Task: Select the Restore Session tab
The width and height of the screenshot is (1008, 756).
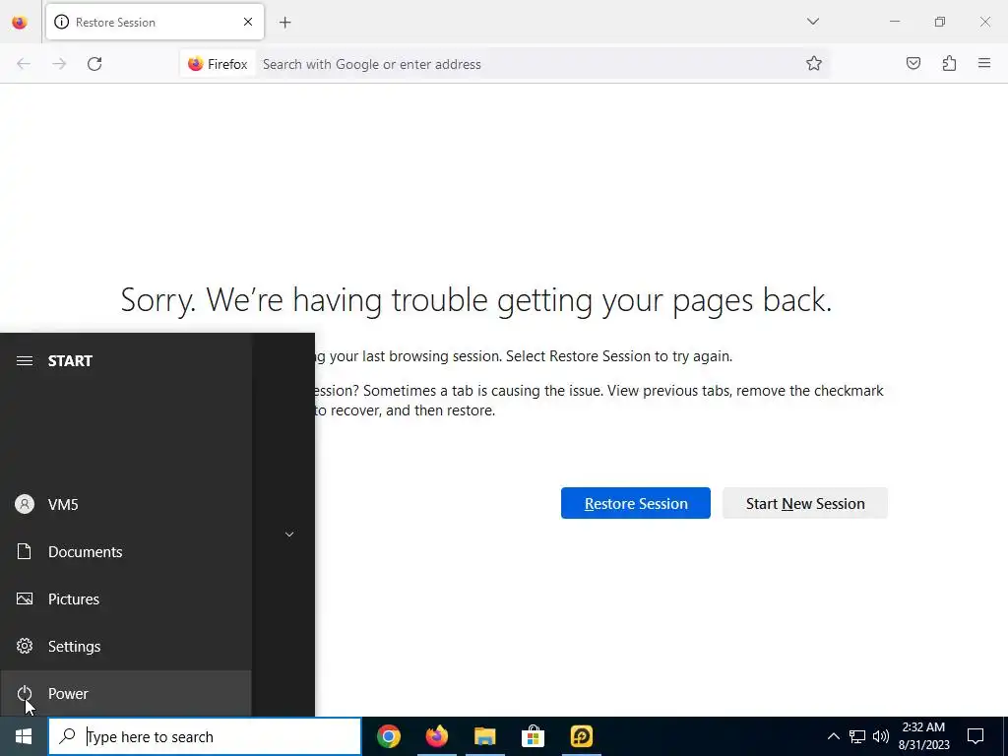Action: [155, 22]
